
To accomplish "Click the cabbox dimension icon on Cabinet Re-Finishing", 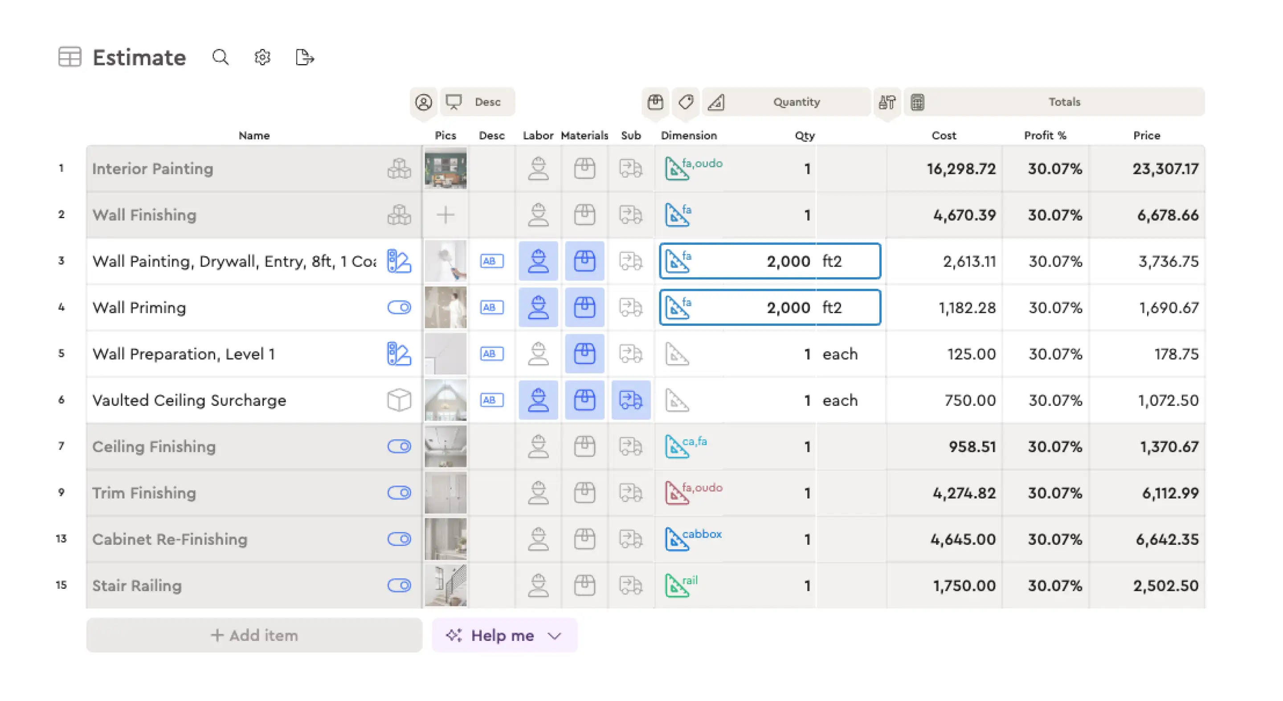I will coord(676,539).
